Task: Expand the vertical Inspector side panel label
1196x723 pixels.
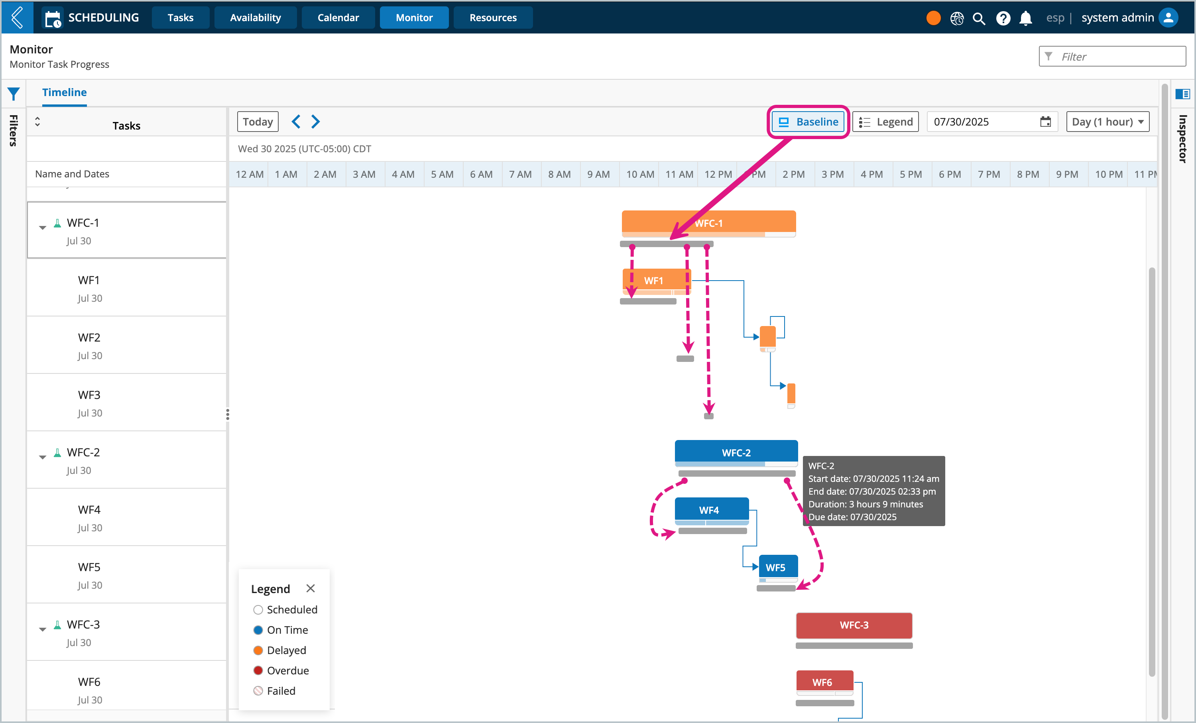Action: [x=1182, y=138]
